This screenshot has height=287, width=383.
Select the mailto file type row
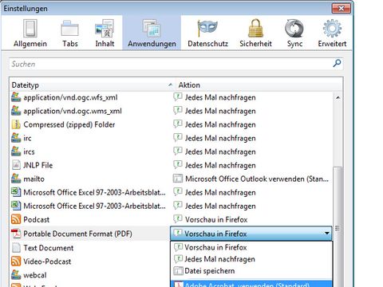point(172,179)
